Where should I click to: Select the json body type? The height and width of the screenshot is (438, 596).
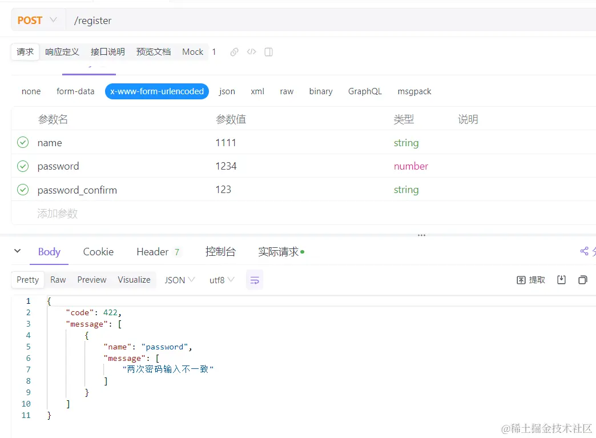pos(227,91)
